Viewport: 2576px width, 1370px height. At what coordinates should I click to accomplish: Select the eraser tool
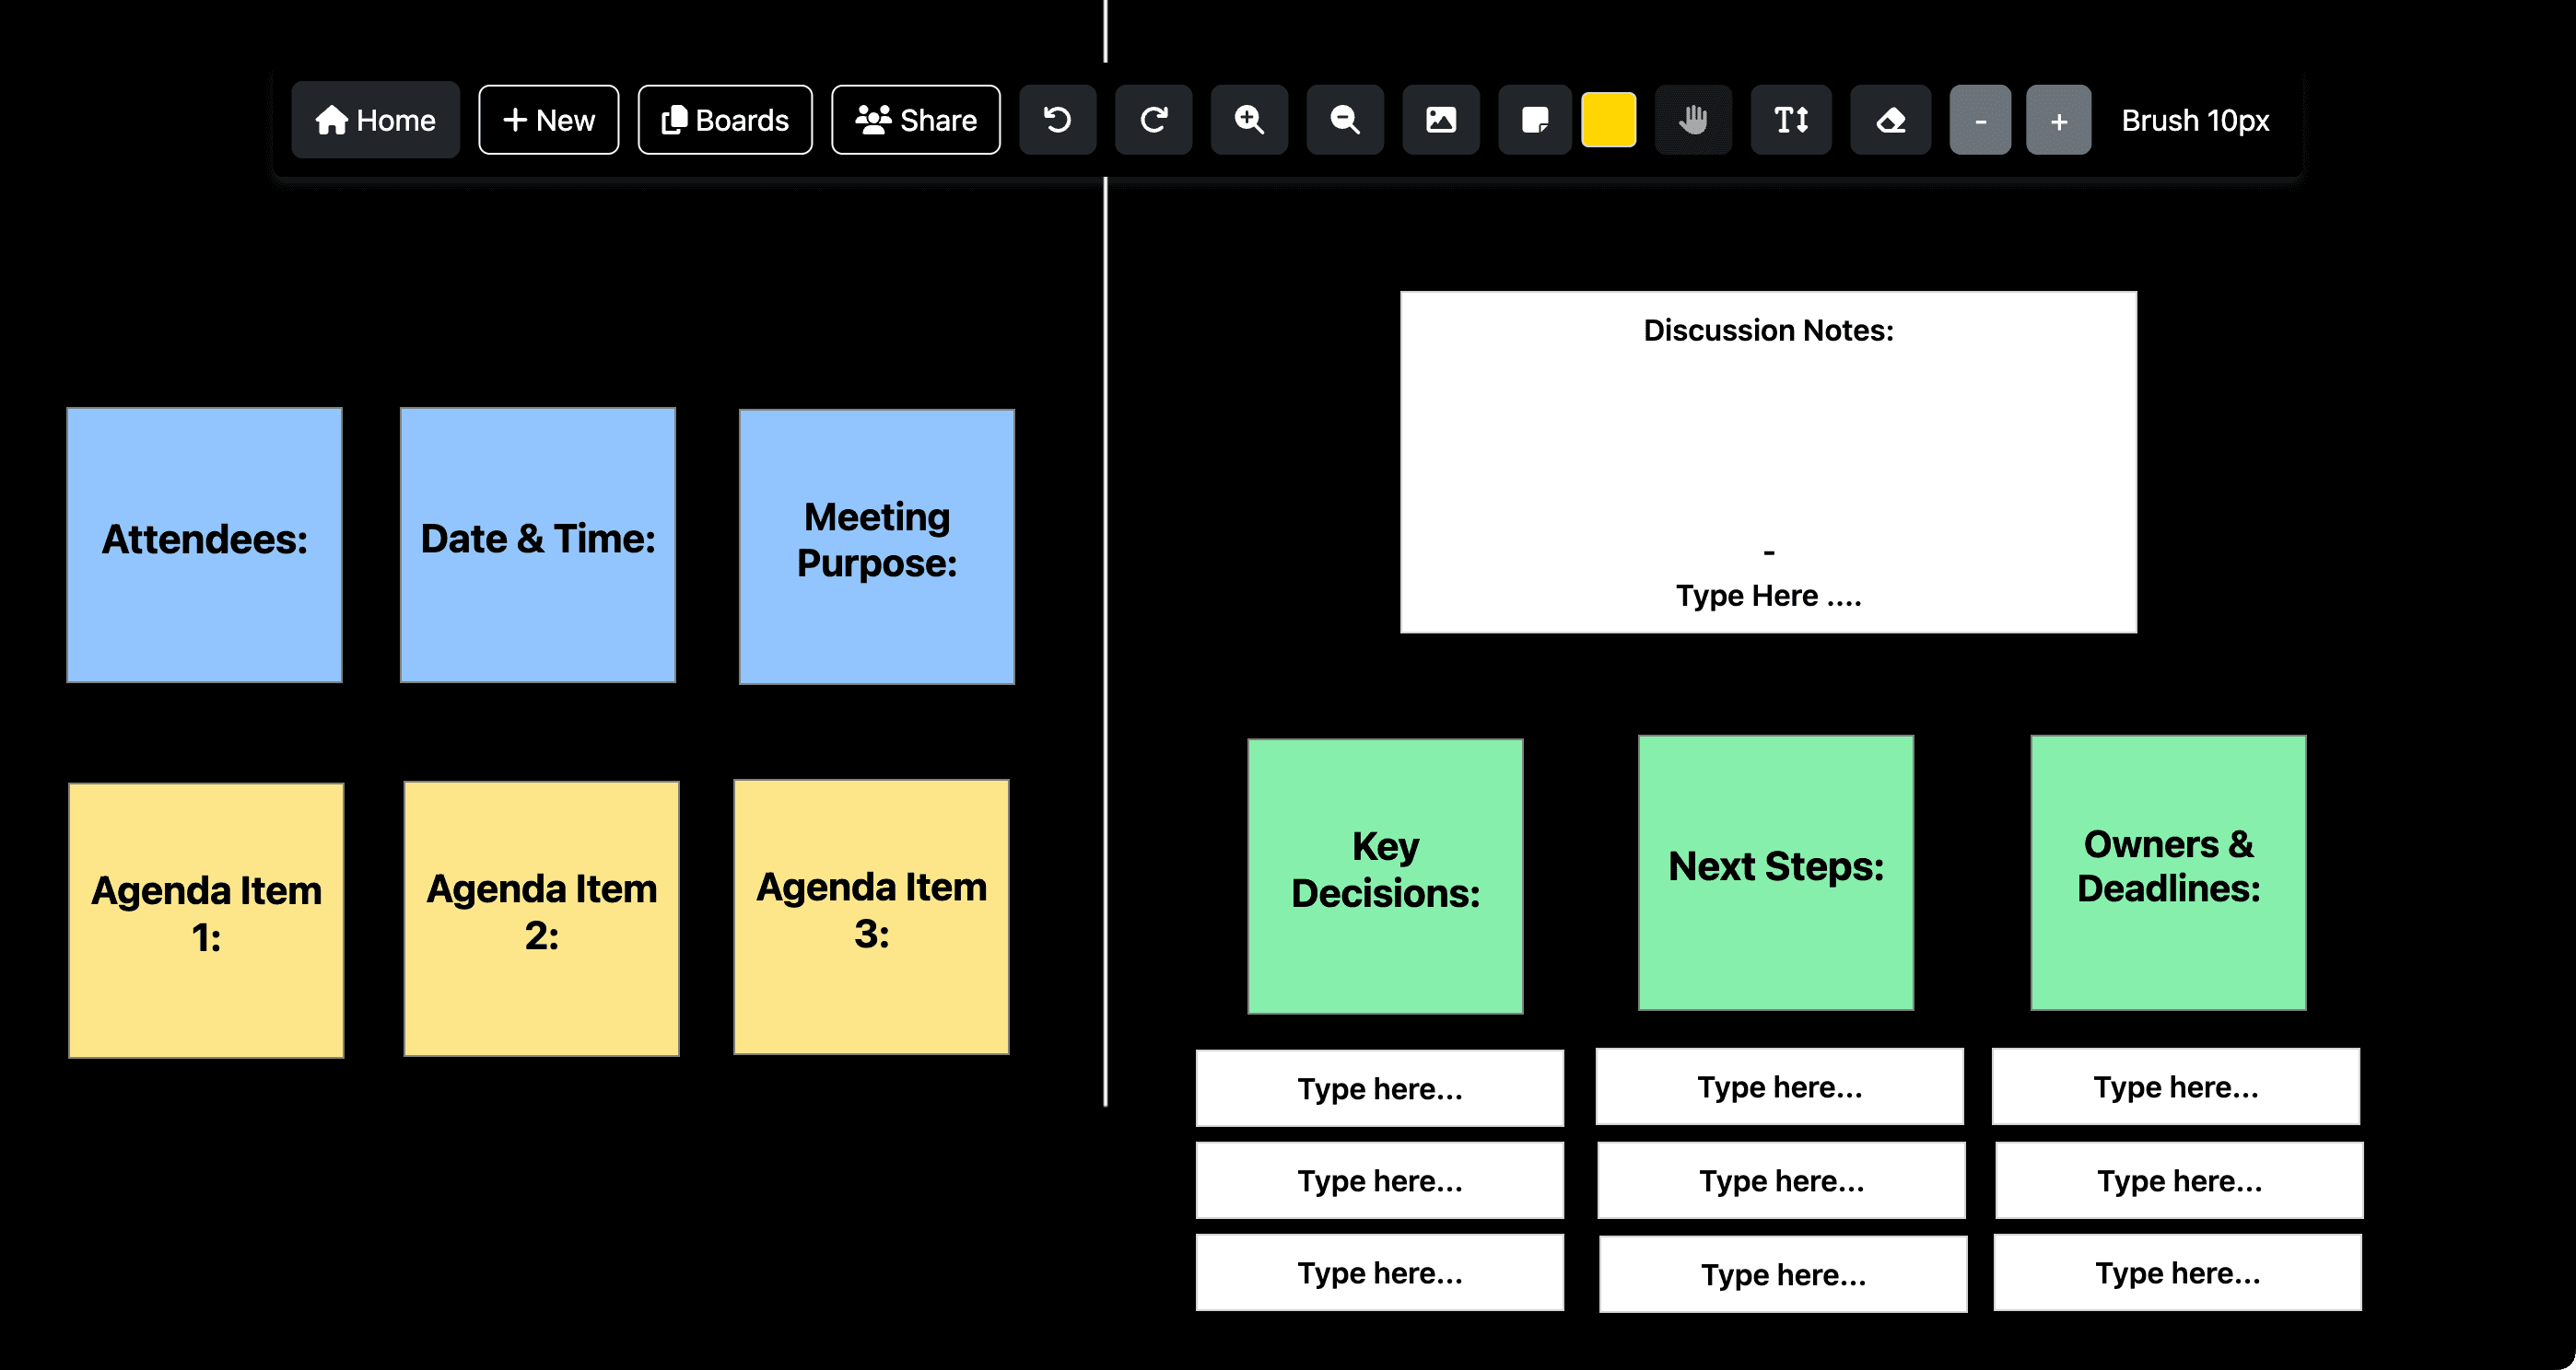point(1889,120)
